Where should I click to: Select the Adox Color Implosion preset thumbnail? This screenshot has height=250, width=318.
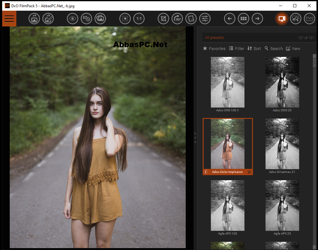[228, 144]
